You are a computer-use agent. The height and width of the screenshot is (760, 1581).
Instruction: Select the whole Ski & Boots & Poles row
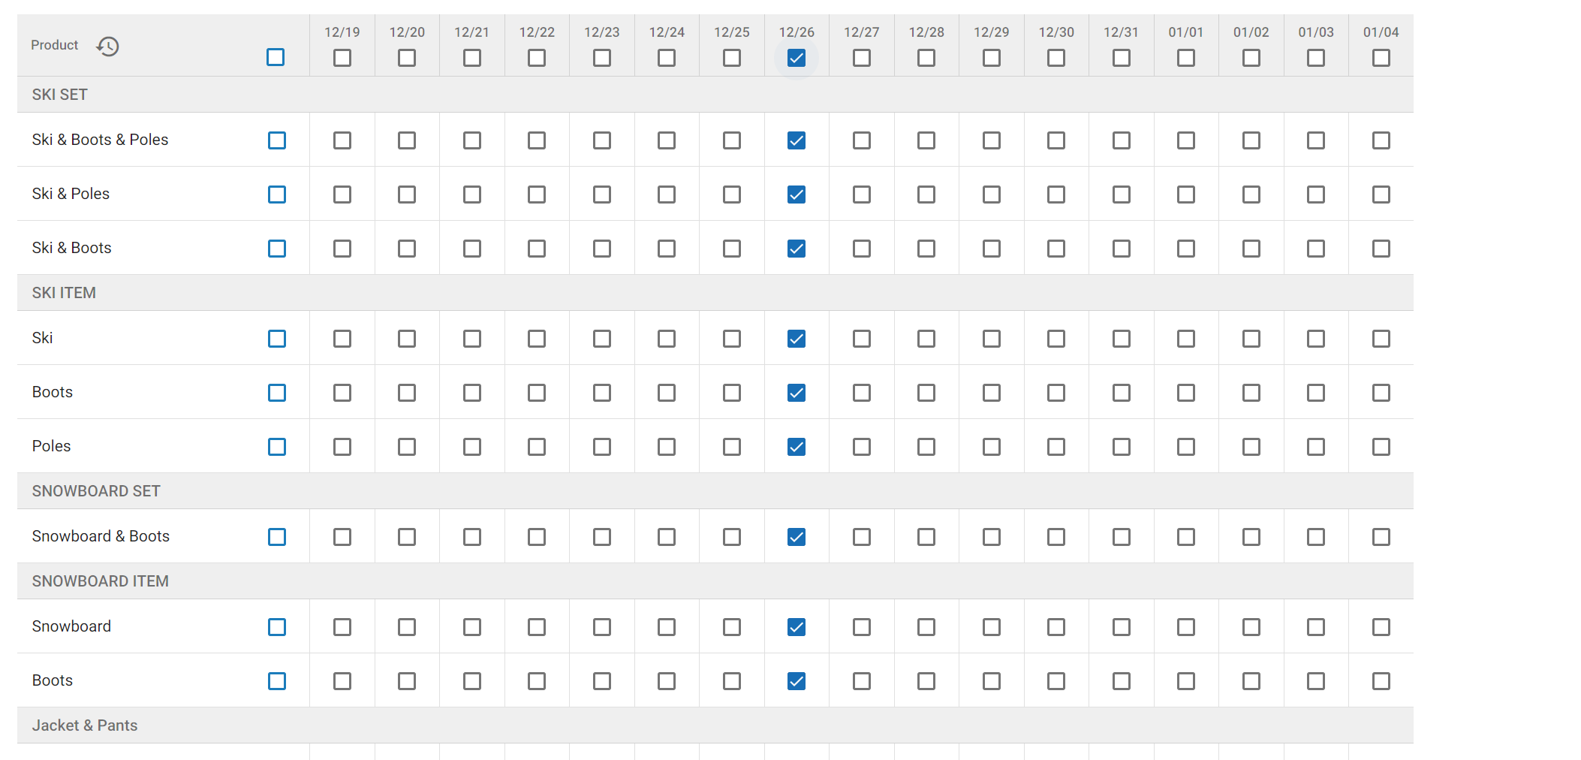coord(277,140)
